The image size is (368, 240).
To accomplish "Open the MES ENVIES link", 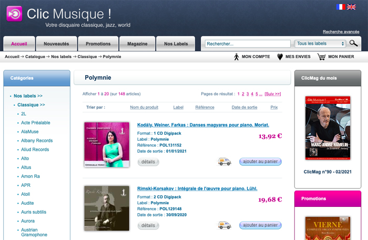I will pos(298,57).
